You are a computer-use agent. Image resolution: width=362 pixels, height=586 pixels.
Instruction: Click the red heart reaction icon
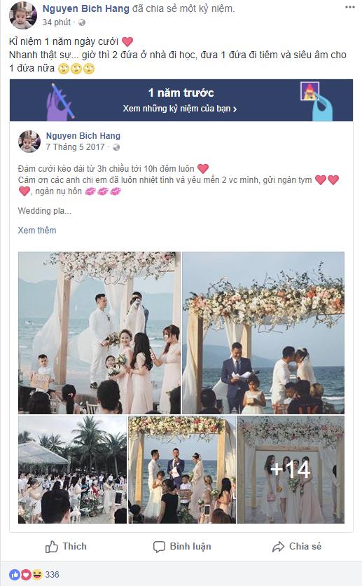point(26,574)
